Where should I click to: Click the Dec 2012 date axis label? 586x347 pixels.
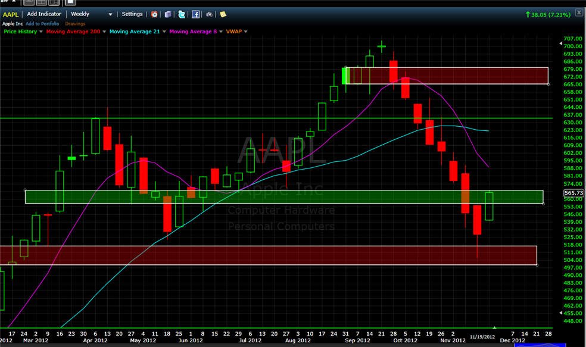coord(512,340)
